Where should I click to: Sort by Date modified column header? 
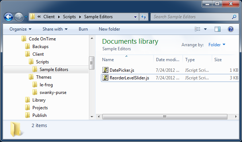click(x=168, y=60)
